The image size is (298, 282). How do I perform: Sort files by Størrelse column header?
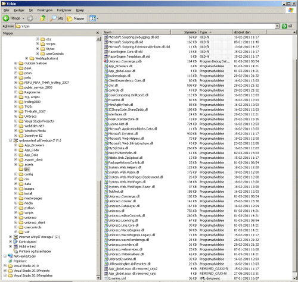click(184, 32)
